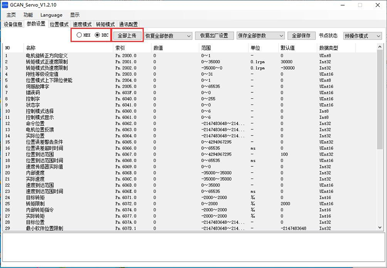Click the 全部上传 button
The width and height of the screenshot is (387, 268).
pyautogui.click(x=128, y=36)
